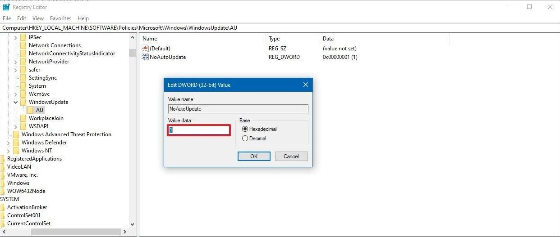Expand the Windows Defender key
560x237 pixels.
9,143
